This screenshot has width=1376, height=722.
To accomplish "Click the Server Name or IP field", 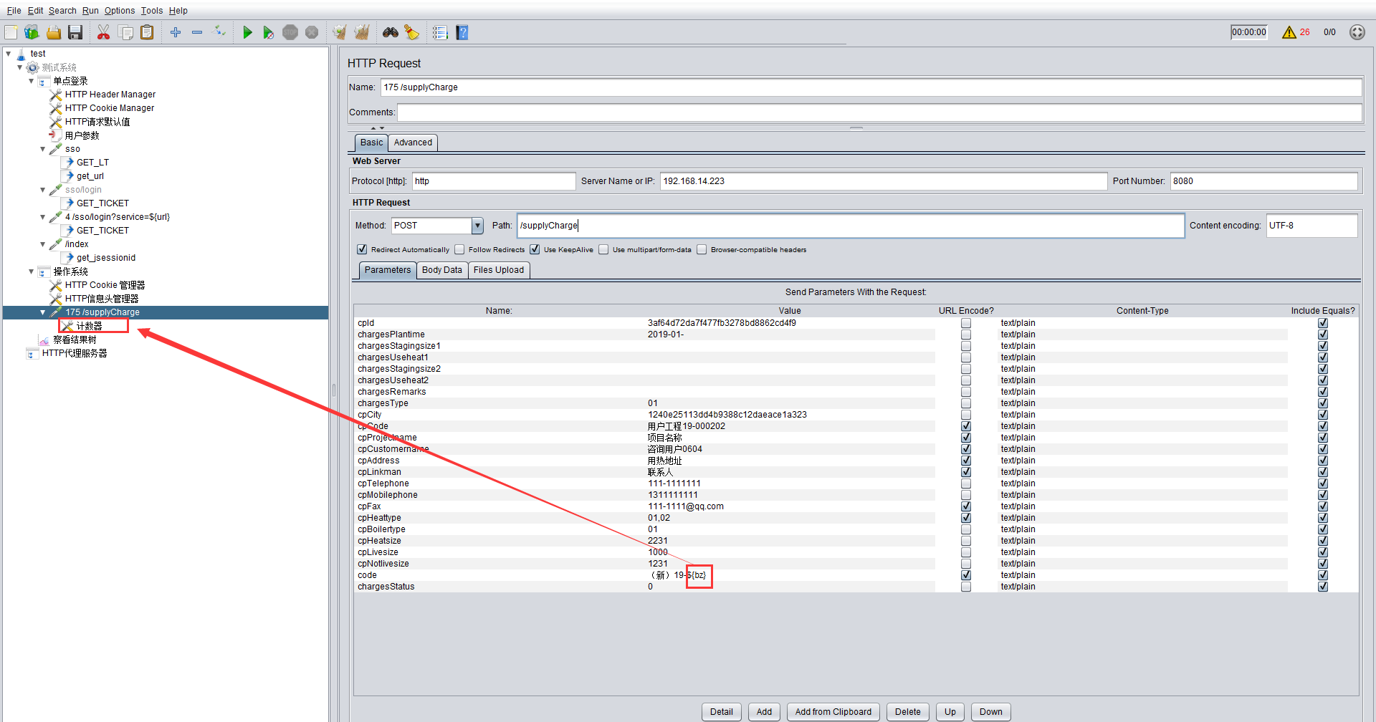I will pos(883,181).
